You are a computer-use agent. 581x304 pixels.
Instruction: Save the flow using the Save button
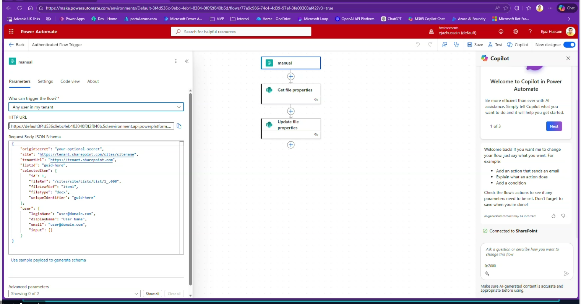coord(475,45)
